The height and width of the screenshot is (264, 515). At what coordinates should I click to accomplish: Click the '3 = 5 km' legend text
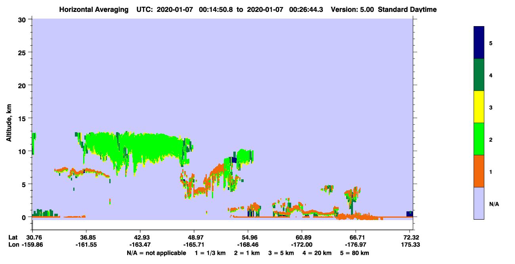click(x=281, y=253)
